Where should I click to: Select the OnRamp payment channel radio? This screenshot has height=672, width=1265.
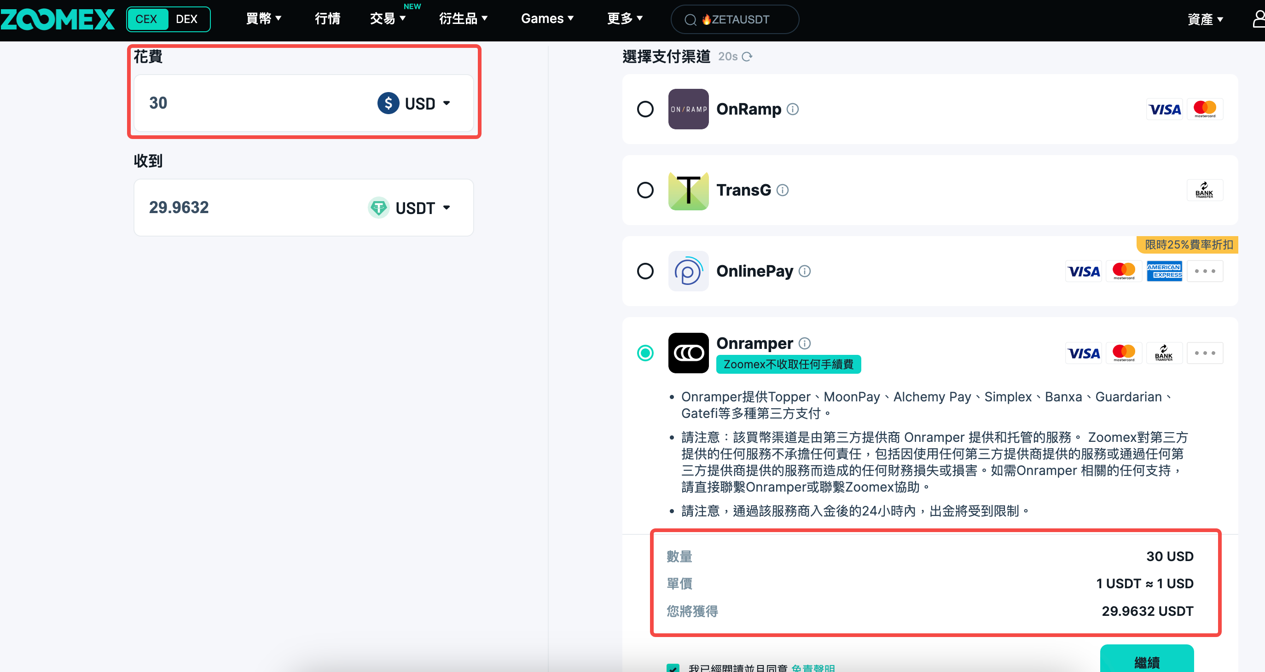(x=645, y=109)
